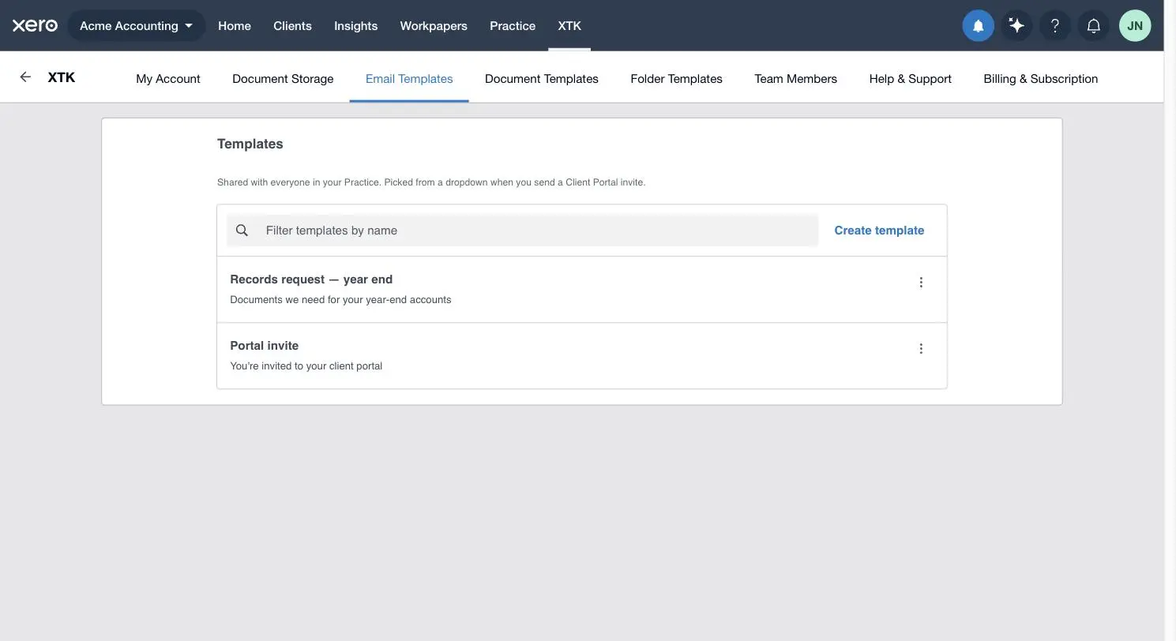This screenshot has height=641, width=1176.
Task: Click the 'Documents we need for your year-end accounts' text
Action: click(x=340, y=300)
